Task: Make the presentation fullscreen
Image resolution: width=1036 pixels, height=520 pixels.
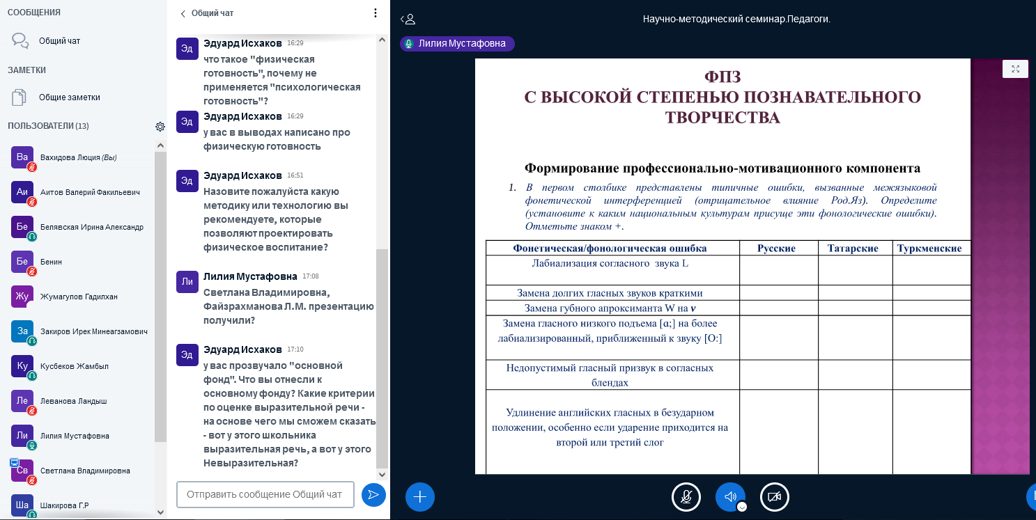Action: click(x=1015, y=69)
